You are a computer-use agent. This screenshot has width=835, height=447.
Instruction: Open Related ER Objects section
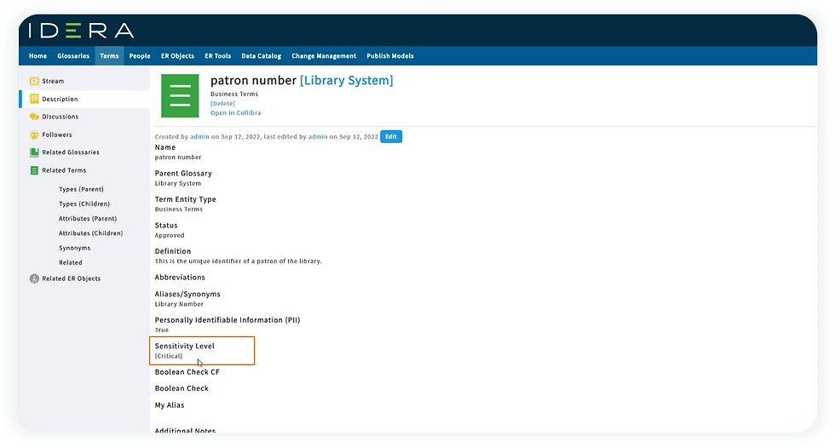tap(72, 278)
